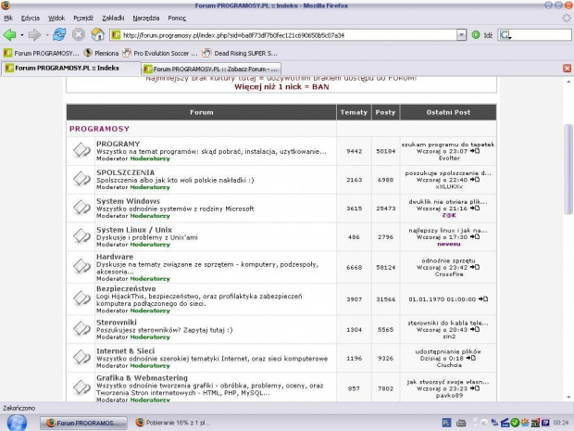The image size is (574, 431).
Task: Open the Back button history dropdown arrow
Action: point(22,35)
